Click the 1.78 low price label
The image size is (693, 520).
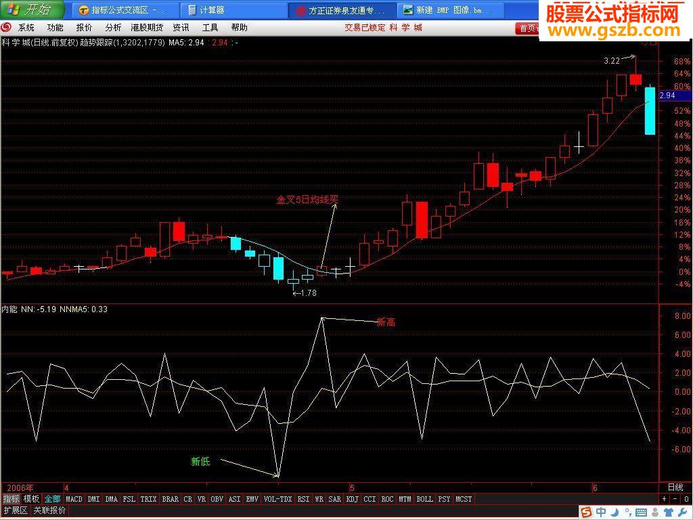(308, 292)
